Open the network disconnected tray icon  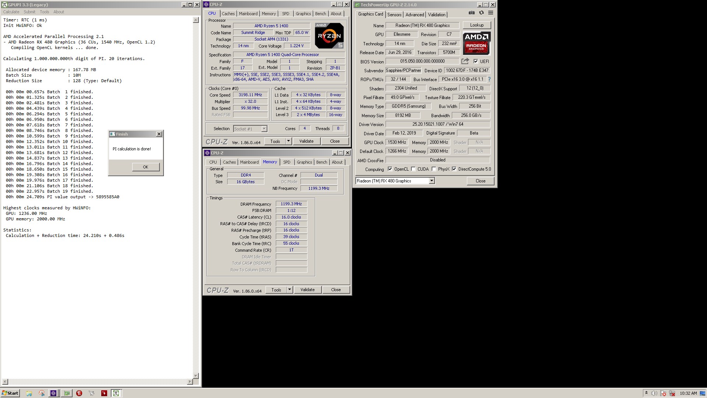672,393
